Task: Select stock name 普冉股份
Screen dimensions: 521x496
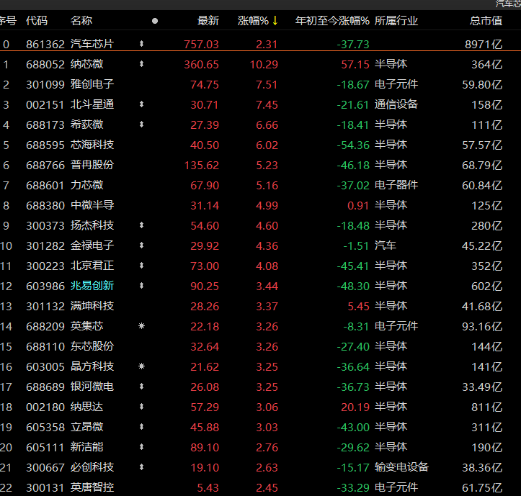Action: coord(92,165)
